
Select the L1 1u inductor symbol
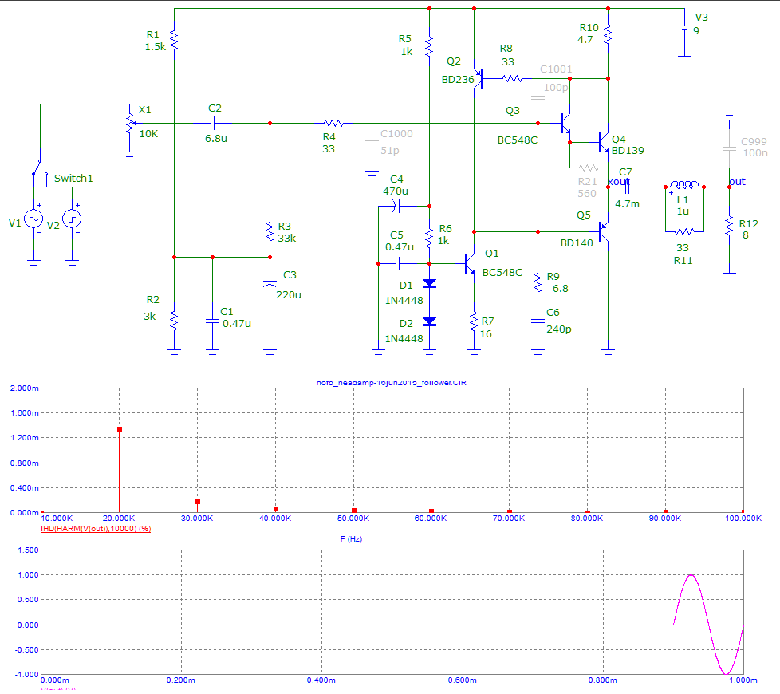pos(684,186)
